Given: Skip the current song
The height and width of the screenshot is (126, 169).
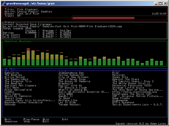Looking at the screenshot, I should click(46, 119).
